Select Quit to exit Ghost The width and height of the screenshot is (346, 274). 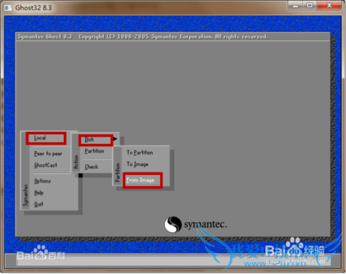coord(39,204)
